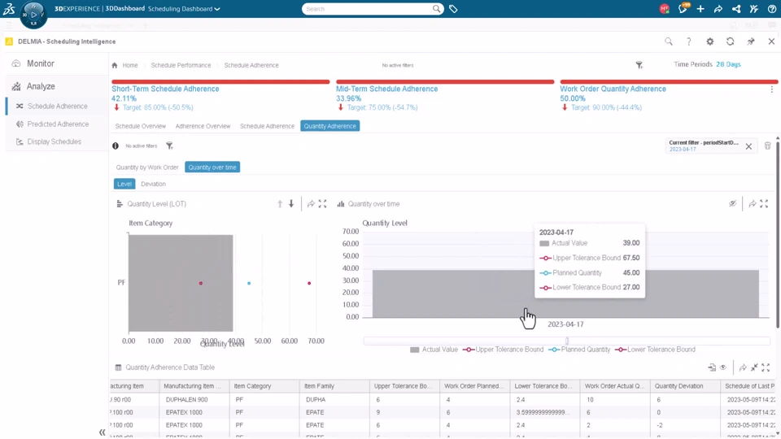Open the filter icon near Time Periods
Viewport: 781px width, 439px height.
click(x=639, y=65)
